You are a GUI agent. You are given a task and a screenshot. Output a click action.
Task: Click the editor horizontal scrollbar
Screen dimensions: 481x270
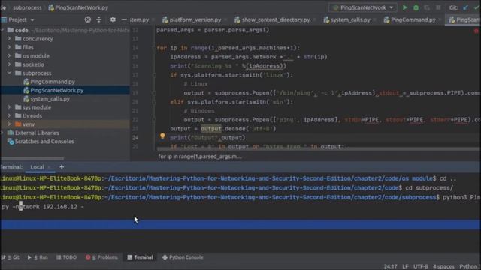click(318, 149)
